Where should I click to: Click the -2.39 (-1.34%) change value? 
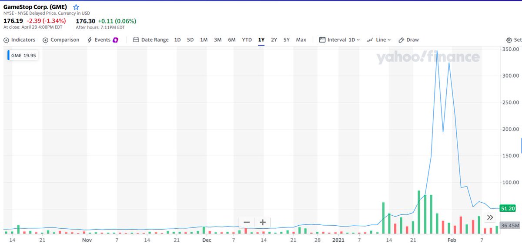pos(46,21)
